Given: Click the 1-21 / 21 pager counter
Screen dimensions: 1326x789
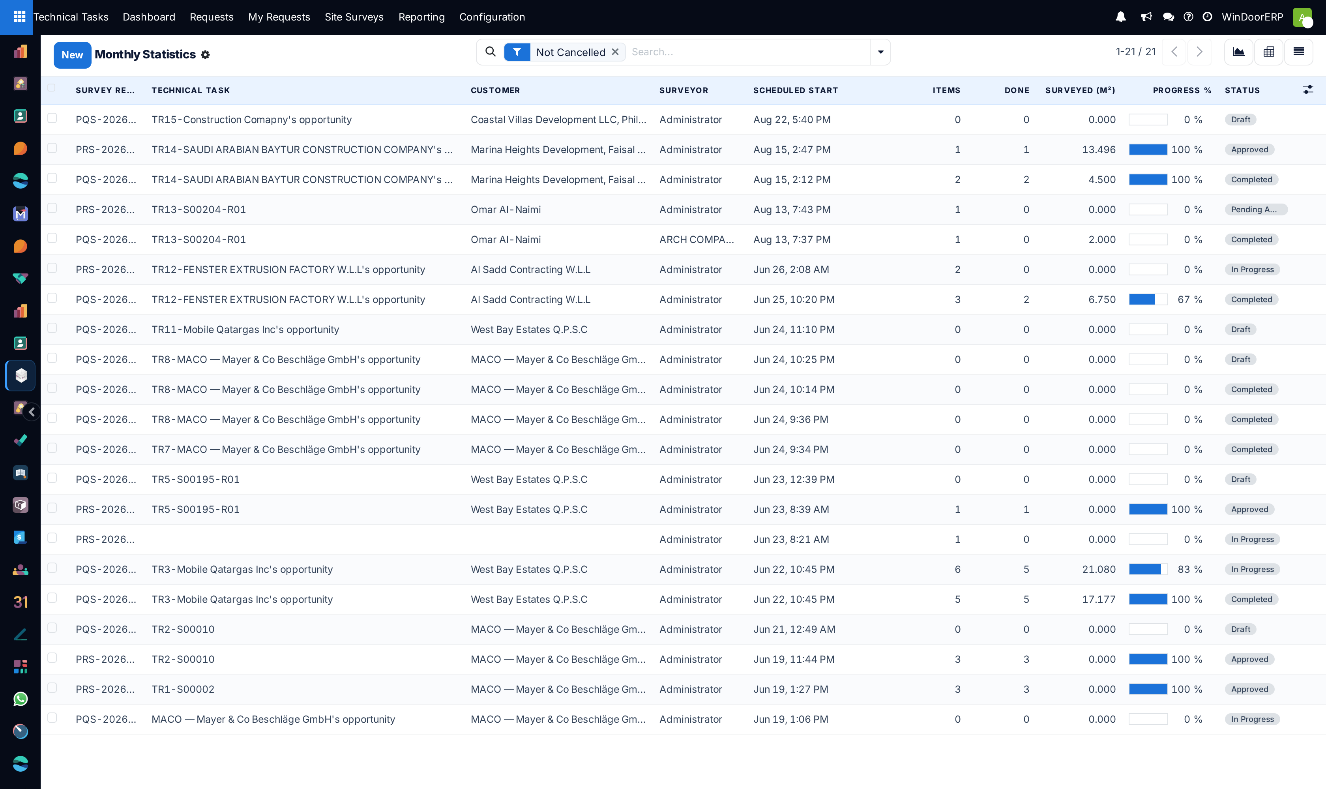Looking at the screenshot, I should click(x=1135, y=52).
